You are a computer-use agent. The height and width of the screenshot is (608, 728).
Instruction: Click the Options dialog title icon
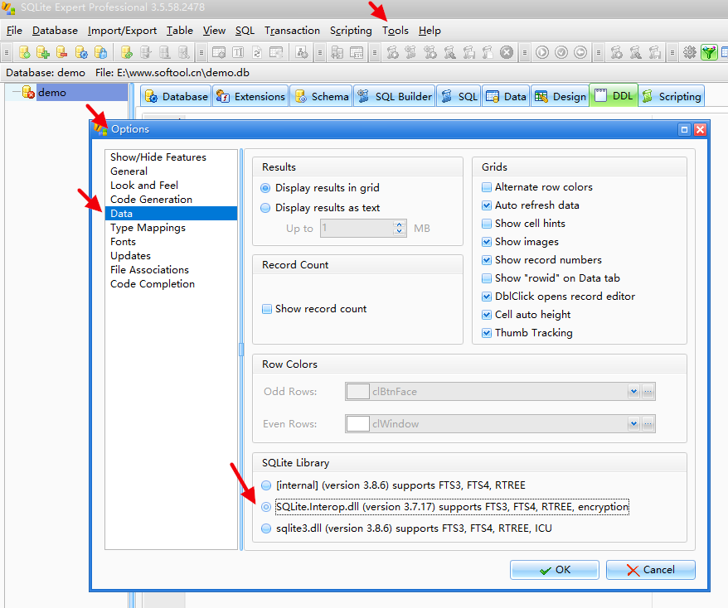click(x=100, y=129)
